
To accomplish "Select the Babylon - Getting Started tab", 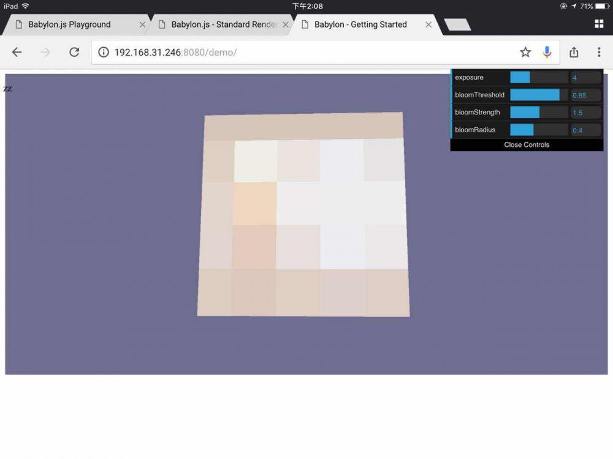I will click(x=360, y=24).
